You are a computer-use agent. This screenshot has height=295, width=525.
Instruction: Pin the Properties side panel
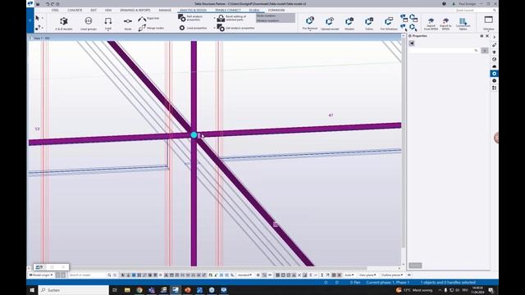[x=482, y=36]
